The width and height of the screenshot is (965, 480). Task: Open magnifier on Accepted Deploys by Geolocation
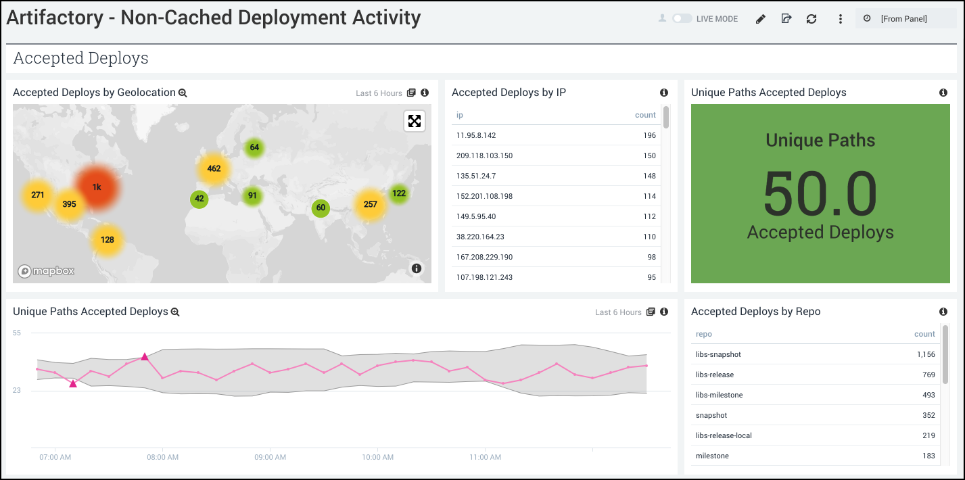click(x=183, y=93)
